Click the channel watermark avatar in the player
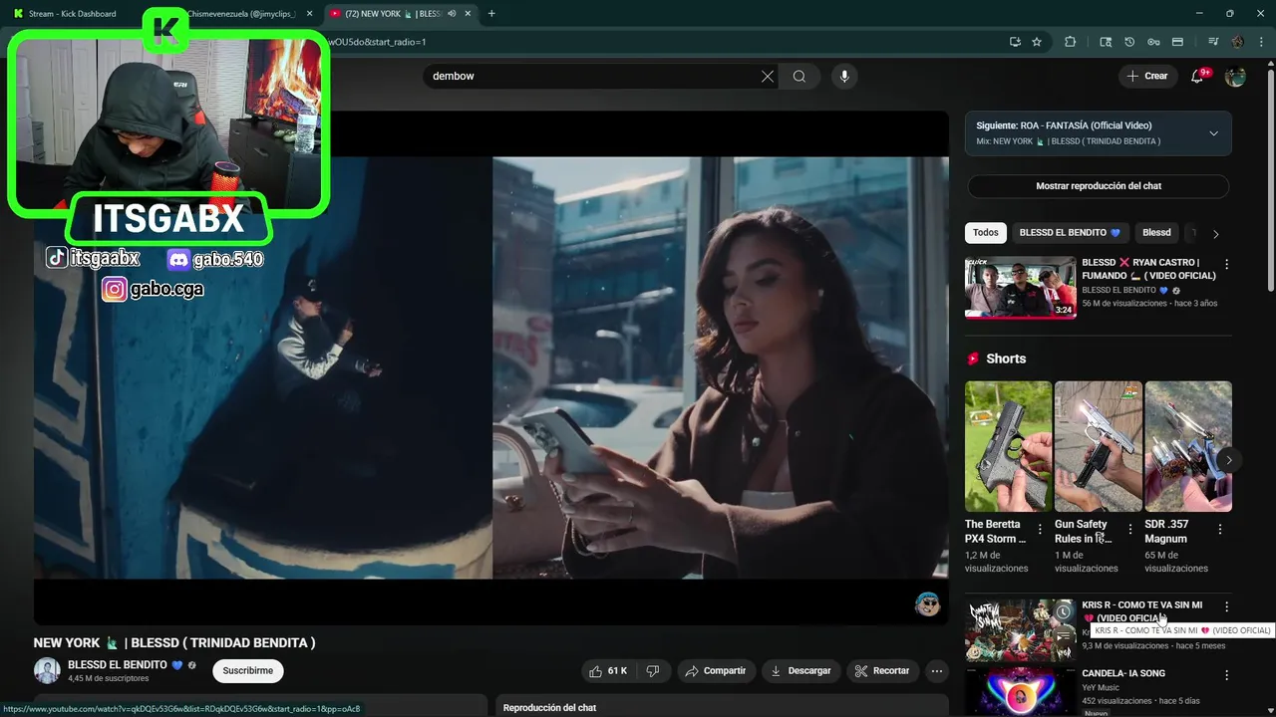 (927, 604)
